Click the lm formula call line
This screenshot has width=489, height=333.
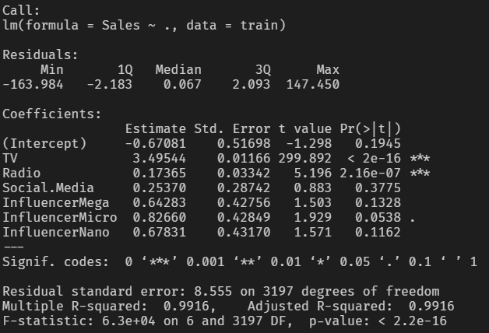tap(144, 26)
